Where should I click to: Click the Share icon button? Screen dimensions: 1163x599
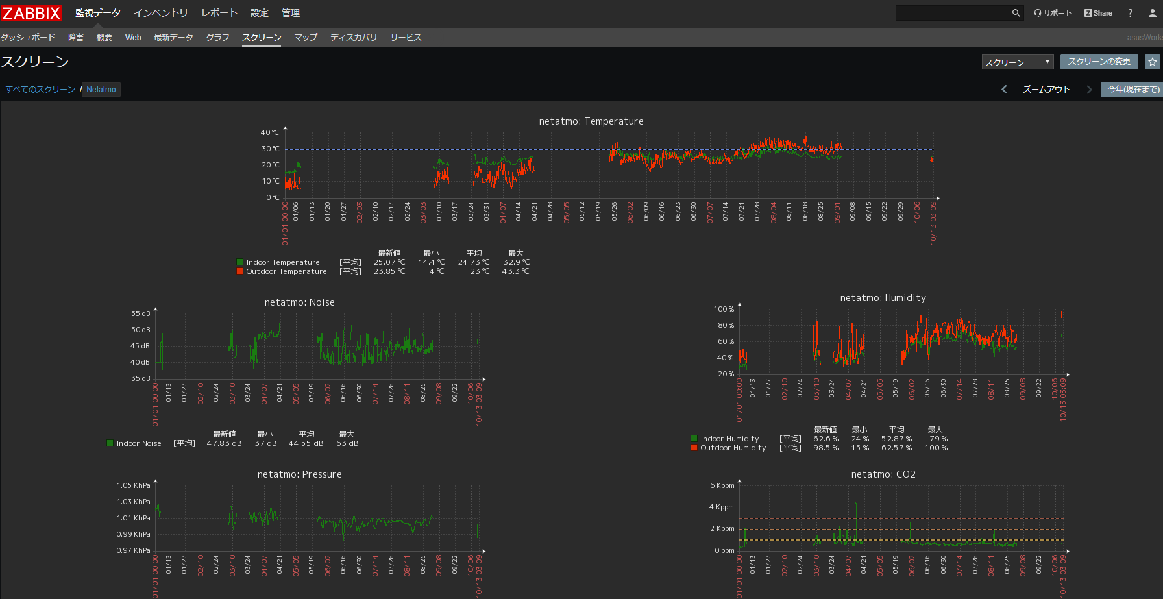pos(1098,13)
